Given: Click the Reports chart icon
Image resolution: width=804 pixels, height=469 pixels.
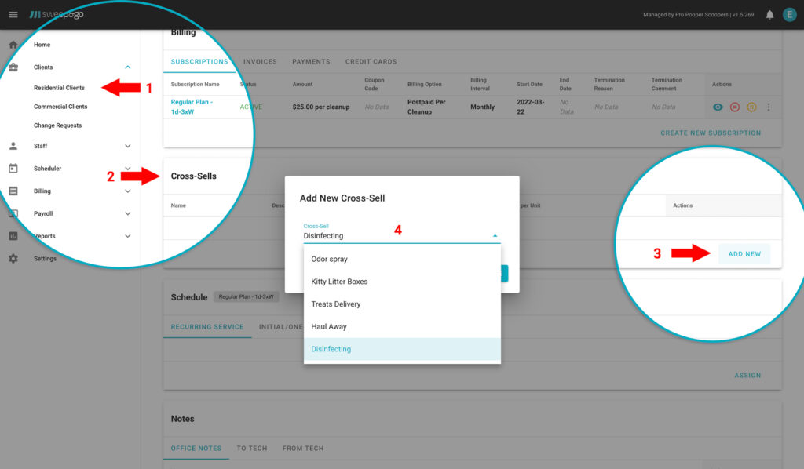Looking at the screenshot, I should (x=12, y=235).
